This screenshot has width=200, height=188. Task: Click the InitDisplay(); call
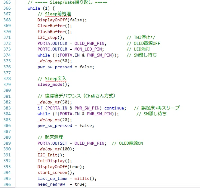[55, 161]
